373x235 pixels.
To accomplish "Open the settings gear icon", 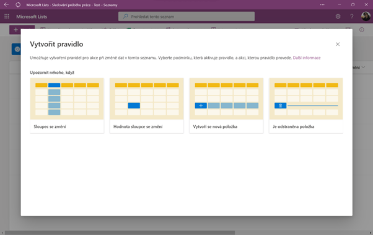I will coord(338,16).
